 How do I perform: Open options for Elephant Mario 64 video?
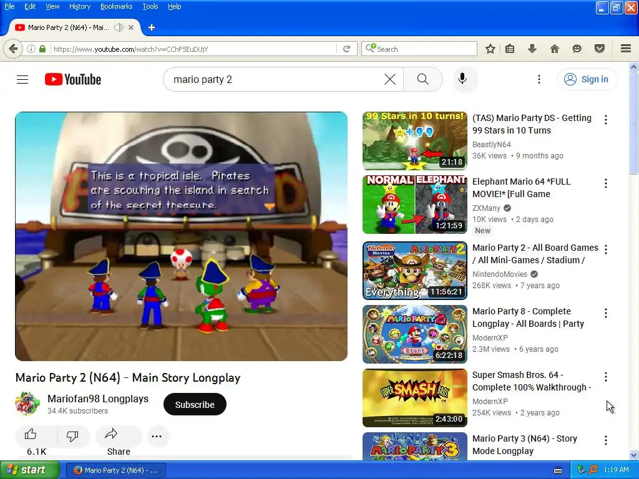point(606,183)
